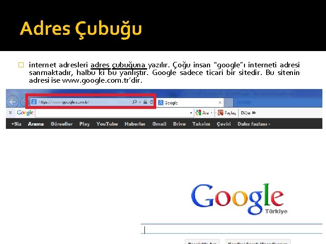Click the Google Türkiye logo
The image size is (326, 244).
pyautogui.click(x=239, y=199)
